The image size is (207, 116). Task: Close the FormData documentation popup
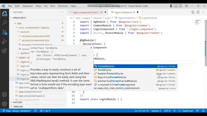(x=91, y=48)
